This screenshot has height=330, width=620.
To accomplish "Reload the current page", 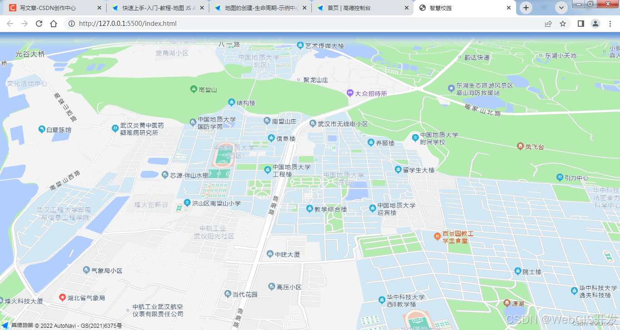I will [39, 24].
